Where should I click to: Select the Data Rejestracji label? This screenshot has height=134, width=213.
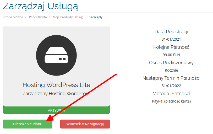(171, 32)
